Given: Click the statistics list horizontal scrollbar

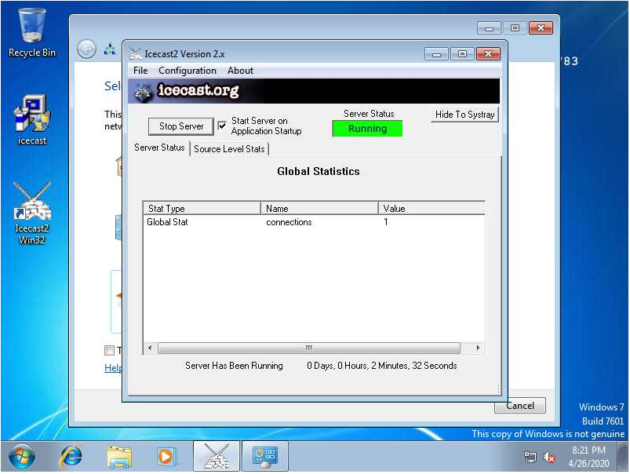Looking at the screenshot, I should coord(309,348).
